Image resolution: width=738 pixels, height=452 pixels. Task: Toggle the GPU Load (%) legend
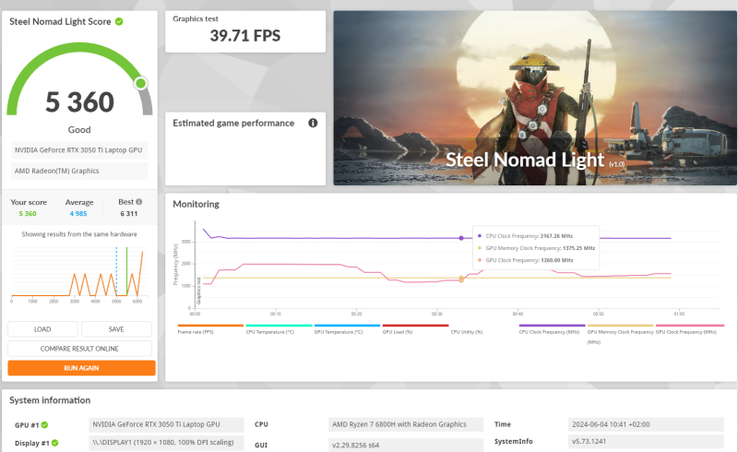tap(415, 328)
